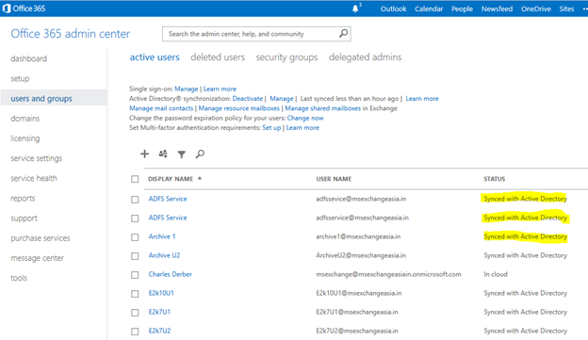Sort by the Display Name column arrow

200,178
